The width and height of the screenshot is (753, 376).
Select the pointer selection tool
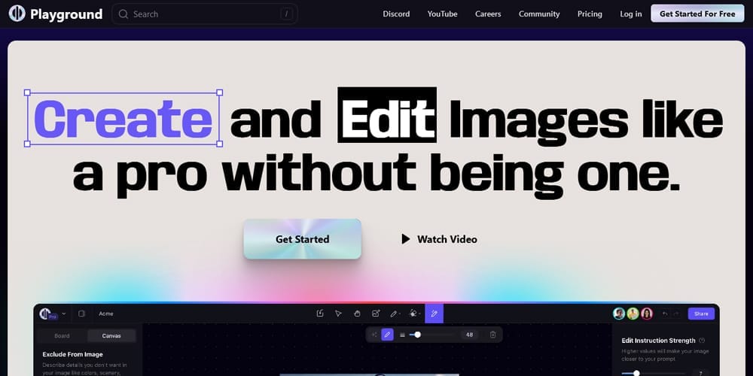[x=338, y=314]
